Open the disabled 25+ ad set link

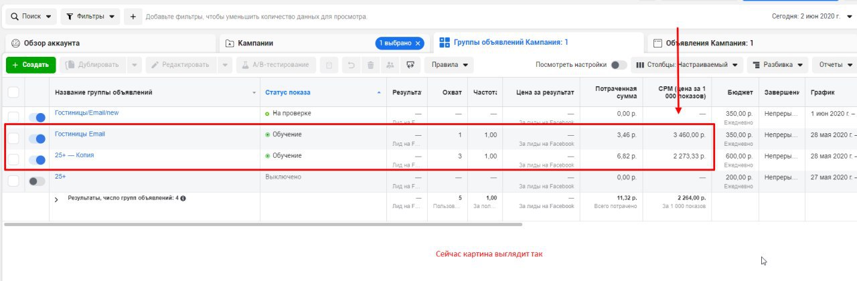[60, 177]
